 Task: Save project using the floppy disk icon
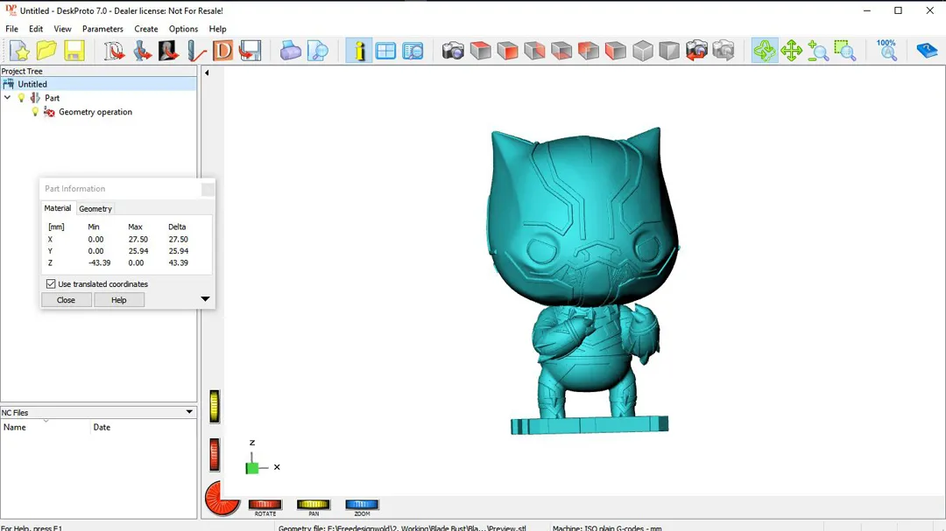click(x=74, y=51)
